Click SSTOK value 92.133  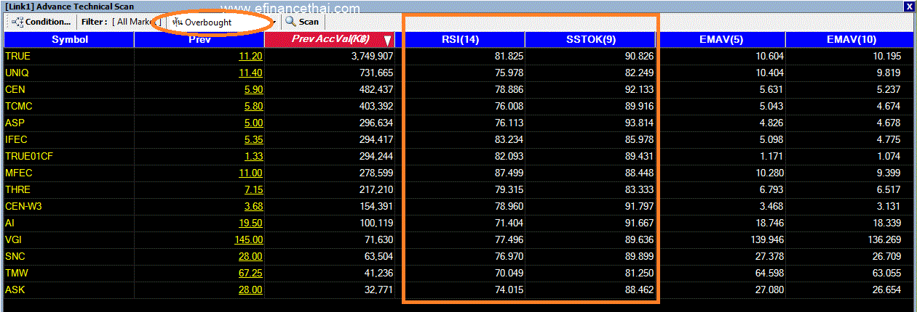click(x=639, y=89)
